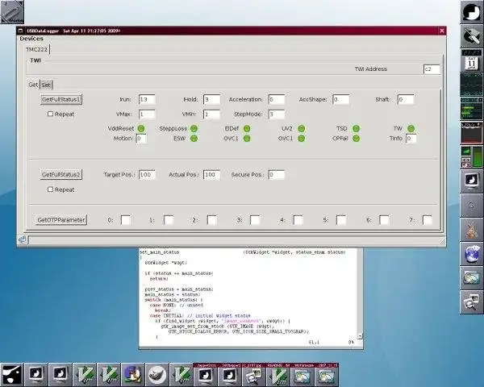Image resolution: width=484 pixels, height=387 pixels.
Task: Click the Target Pos field
Action: [147, 175]
